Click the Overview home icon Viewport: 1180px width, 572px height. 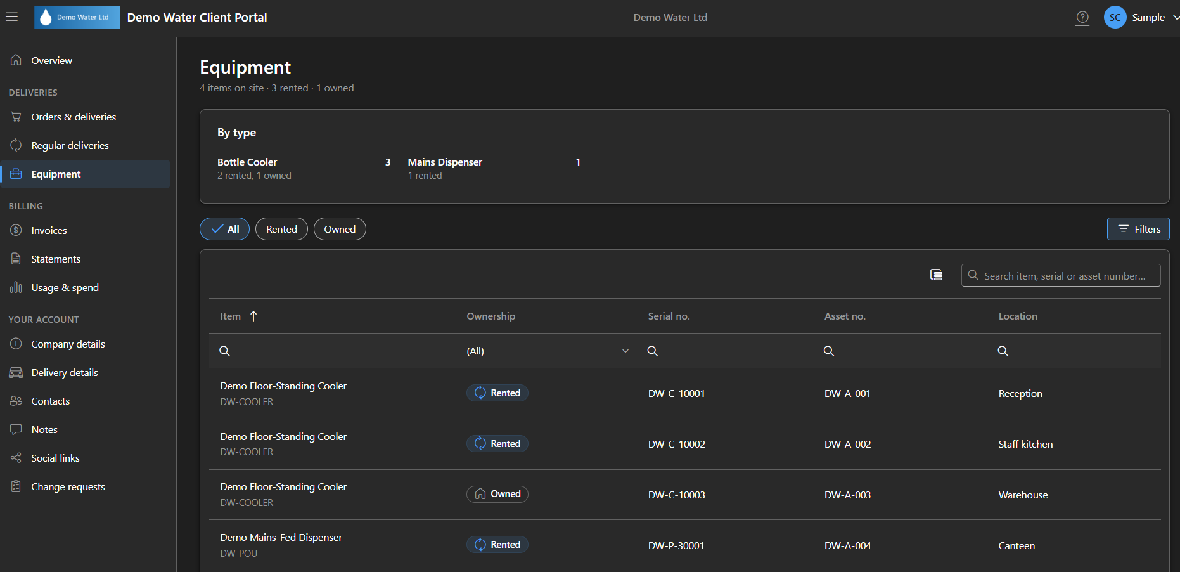point(16,60)
